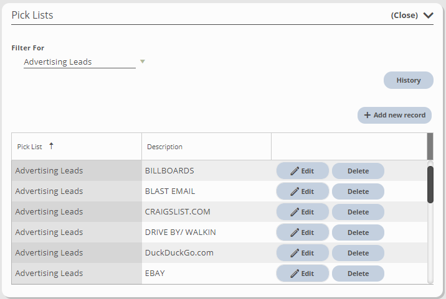
Task: Open the History button
Action: pos(409,80)
